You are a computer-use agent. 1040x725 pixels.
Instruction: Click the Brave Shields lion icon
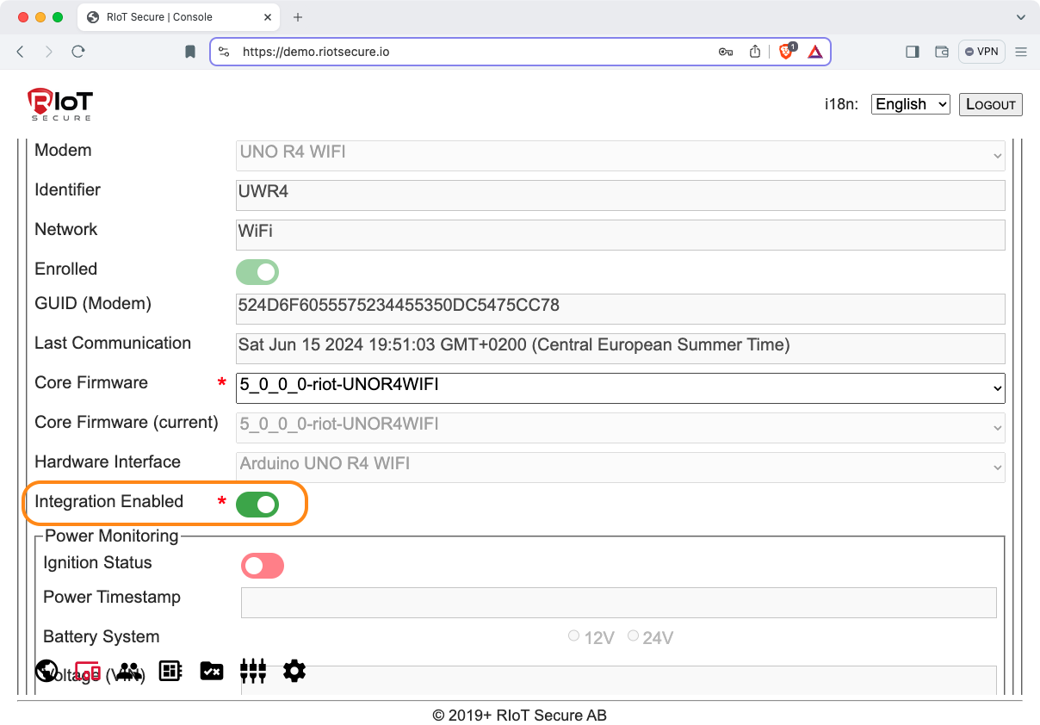pyautogui.click(x=786, y=52)
